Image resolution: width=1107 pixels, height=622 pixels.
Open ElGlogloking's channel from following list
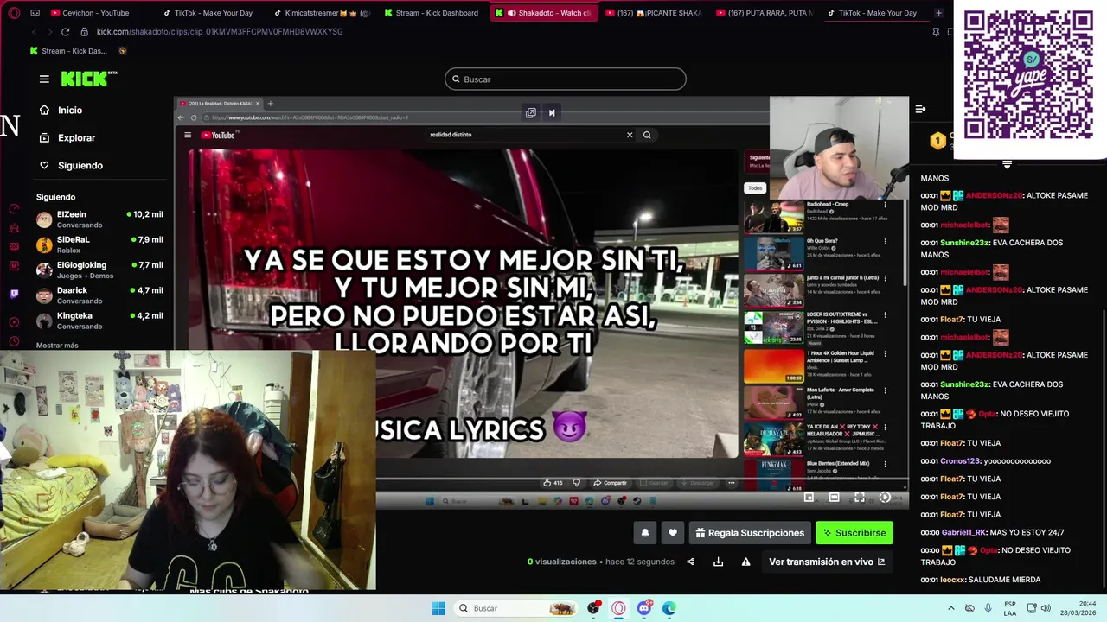[x=99, y=270]
